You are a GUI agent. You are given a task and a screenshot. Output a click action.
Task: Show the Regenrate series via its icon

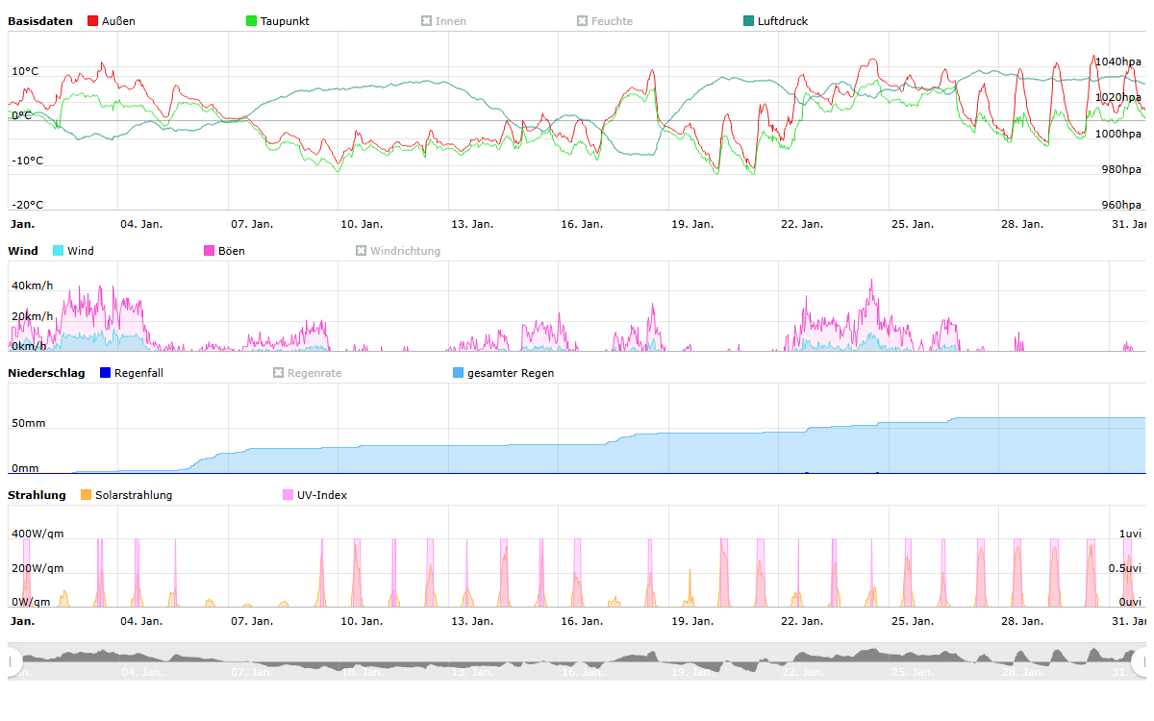pos(278,373)
